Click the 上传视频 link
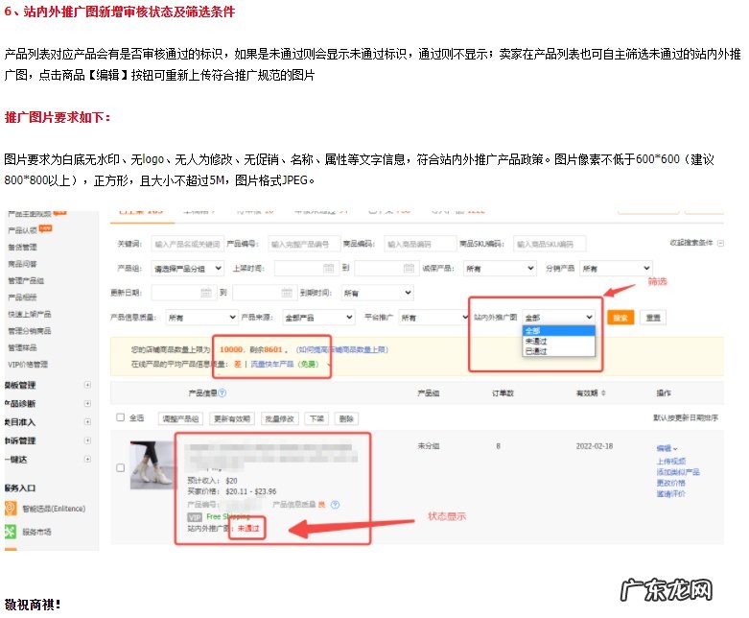Viewport: 749px width, 618px height. (671, 461)
